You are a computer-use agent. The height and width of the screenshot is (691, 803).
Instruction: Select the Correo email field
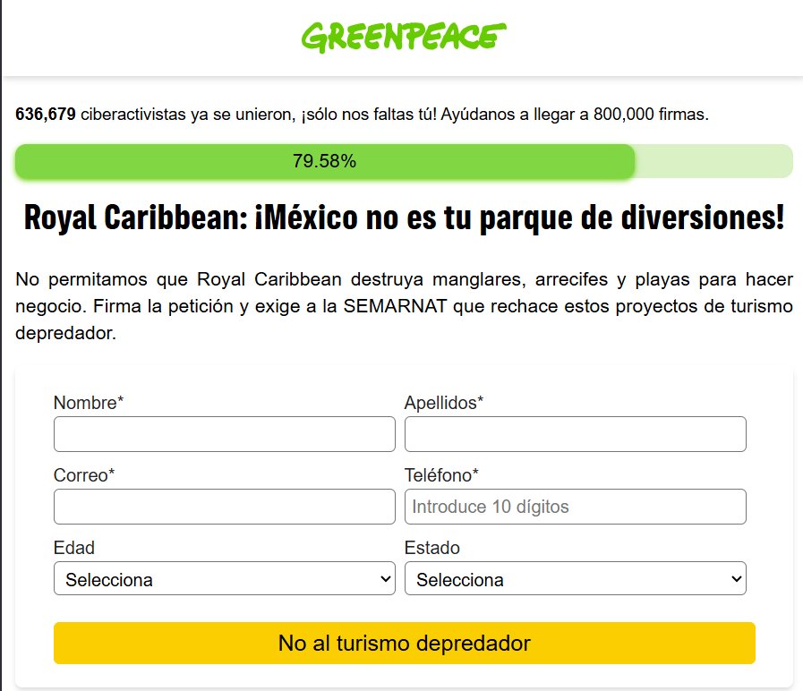225,507
